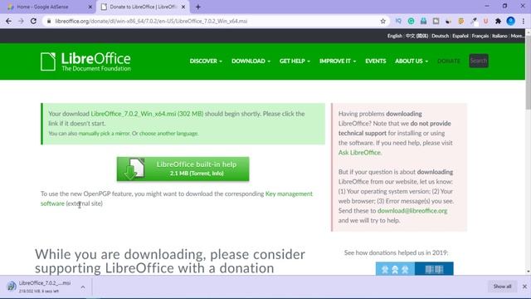Open the DONATE page from navigation

(449, 61)
